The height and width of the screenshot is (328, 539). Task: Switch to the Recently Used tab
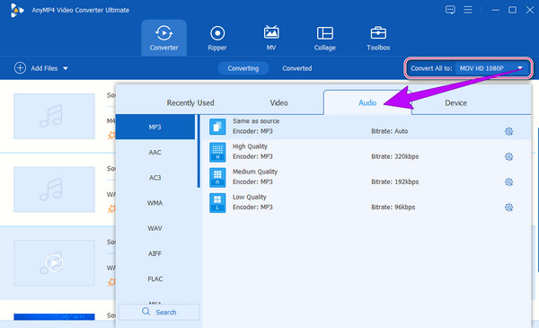pyautogui.click(x=190, y=102)
